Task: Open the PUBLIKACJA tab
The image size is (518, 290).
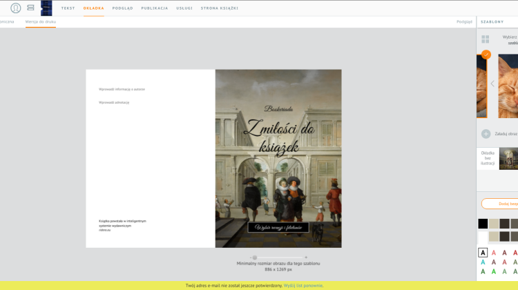Action: [155, 8]
